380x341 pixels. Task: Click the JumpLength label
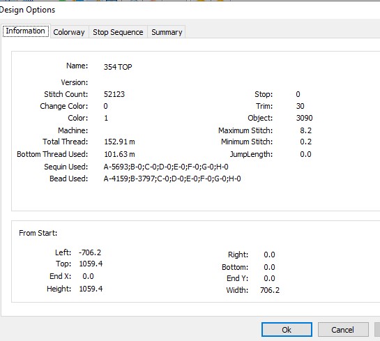tap(251, 154)
